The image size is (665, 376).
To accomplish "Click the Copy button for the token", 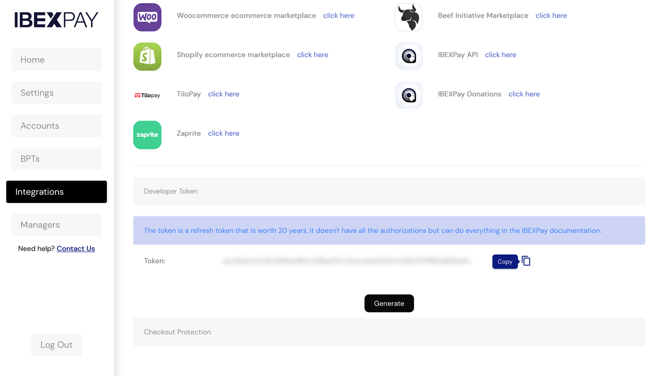I will (504, 262).
